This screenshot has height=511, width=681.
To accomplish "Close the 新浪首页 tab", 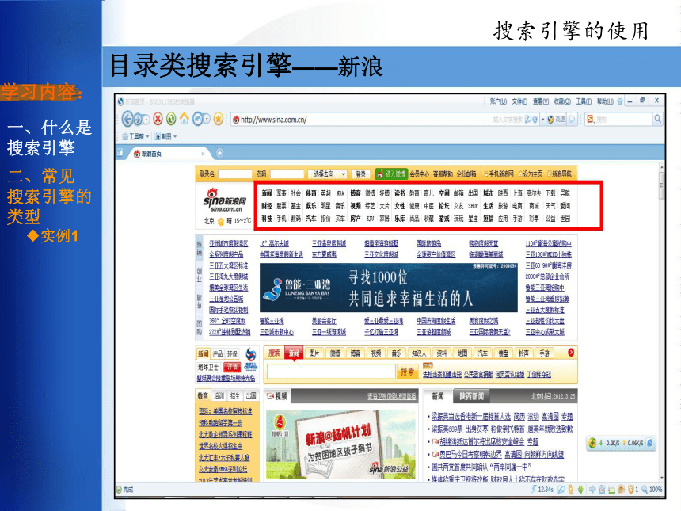I will [203, 154].
